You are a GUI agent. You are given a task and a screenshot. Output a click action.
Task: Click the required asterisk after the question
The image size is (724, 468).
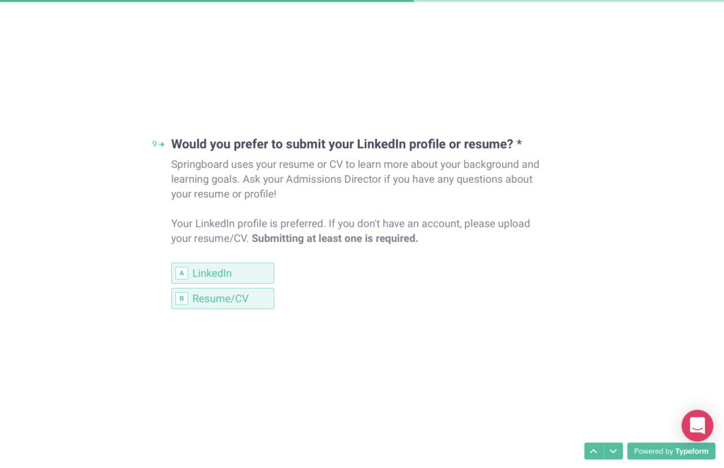[519, 144]
